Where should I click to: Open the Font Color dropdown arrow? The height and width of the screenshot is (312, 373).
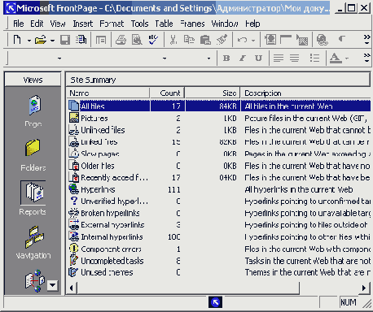(x=347, y=58)
